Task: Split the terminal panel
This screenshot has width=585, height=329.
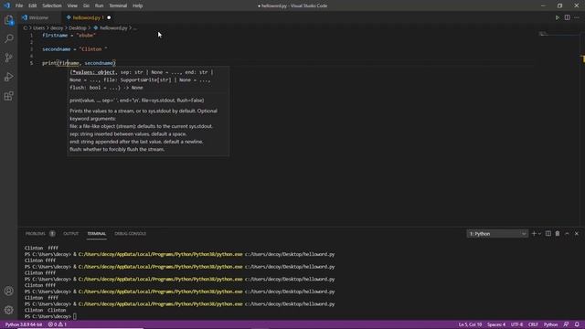Action: pyautogui.click(x=548, y=234)
